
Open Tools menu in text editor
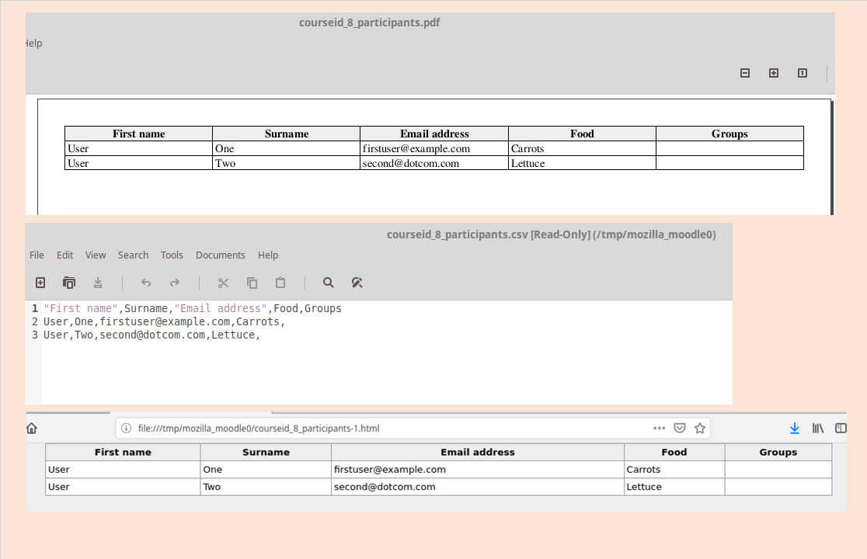[172, 255]
